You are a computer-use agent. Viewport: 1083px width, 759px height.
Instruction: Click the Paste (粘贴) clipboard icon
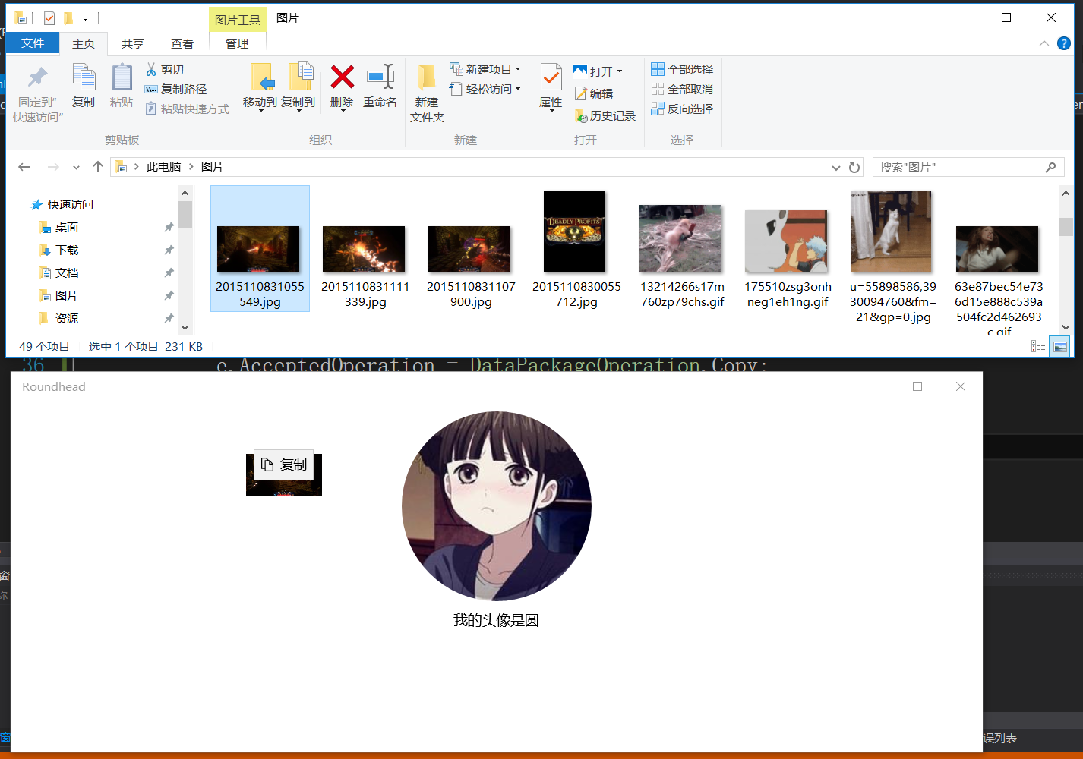point(122,83)
